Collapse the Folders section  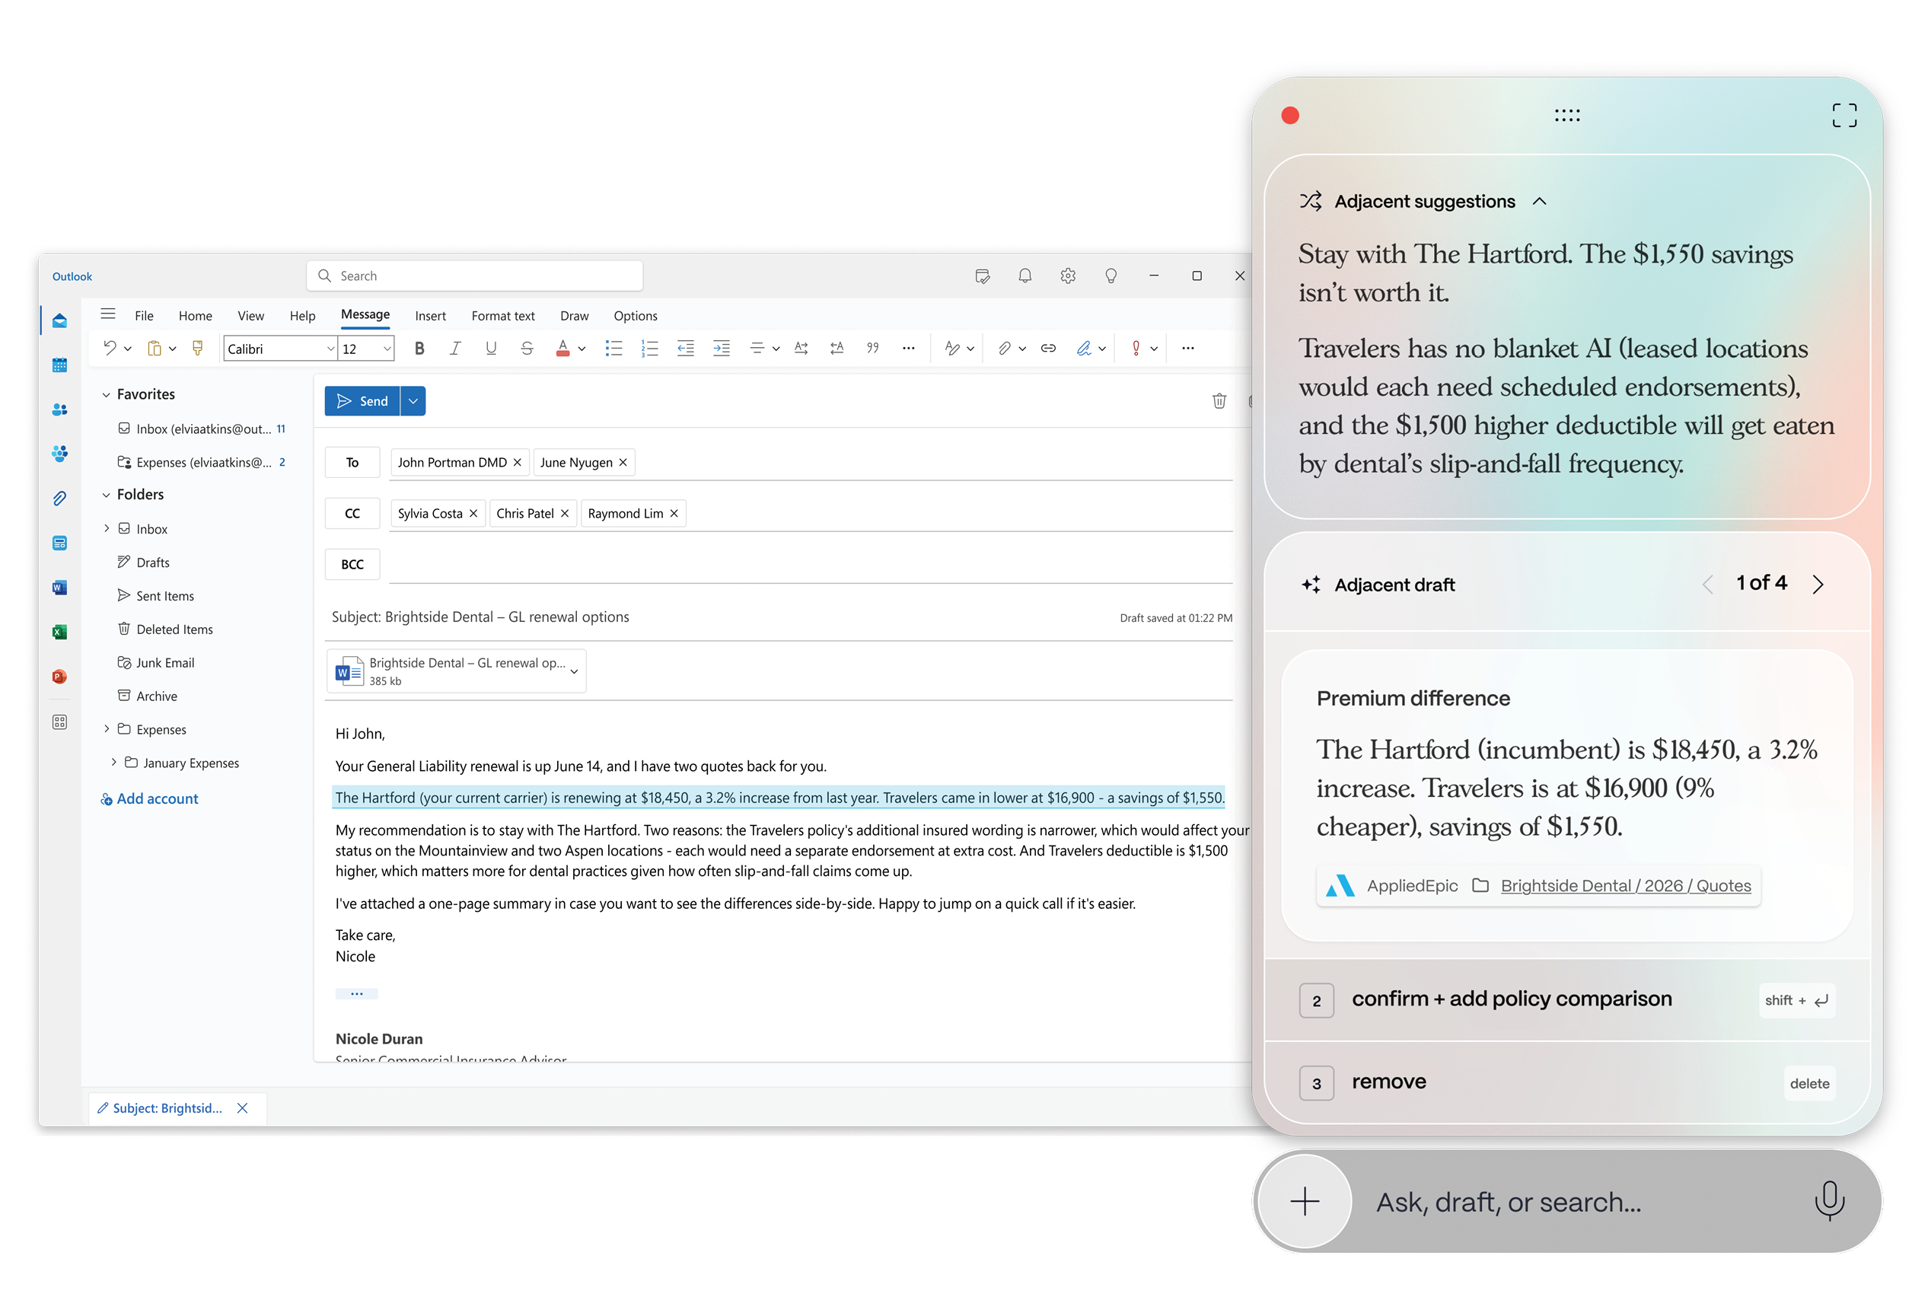point(106,495)
